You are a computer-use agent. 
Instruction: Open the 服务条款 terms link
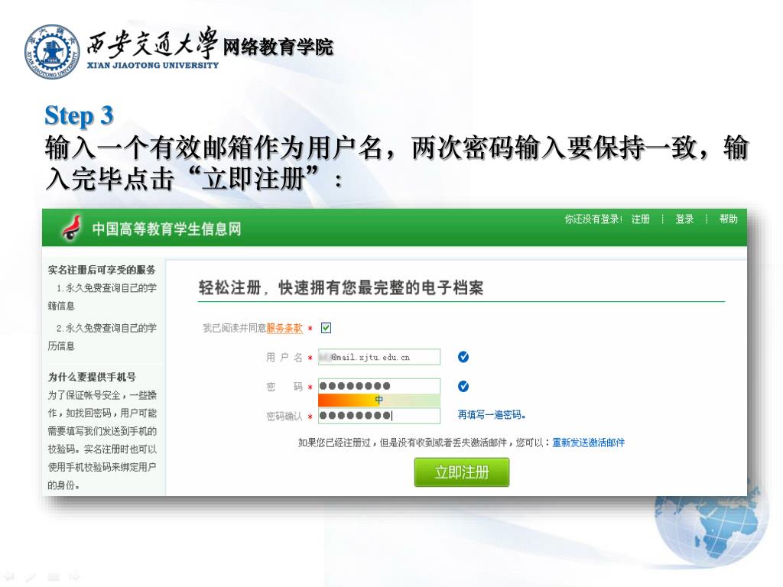284,328
